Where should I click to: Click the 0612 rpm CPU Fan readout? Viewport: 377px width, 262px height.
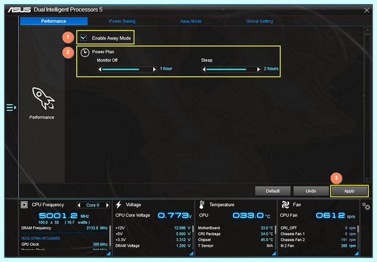pyautogui.click(x=335, y=216)
